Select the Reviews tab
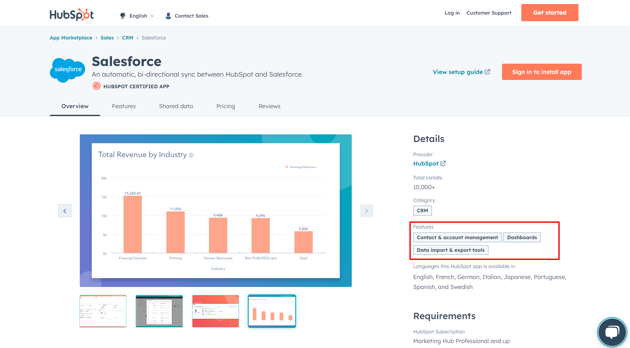 tap(269, 106)
